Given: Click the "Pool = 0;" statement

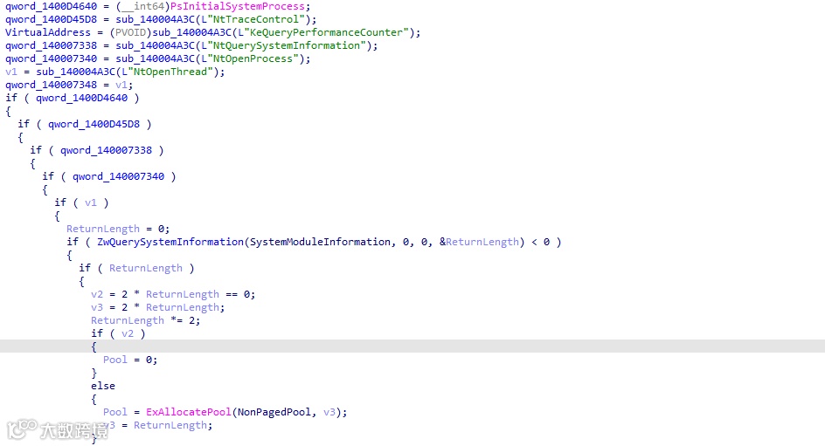Looking at the screenshot, I should coord(130,360).
